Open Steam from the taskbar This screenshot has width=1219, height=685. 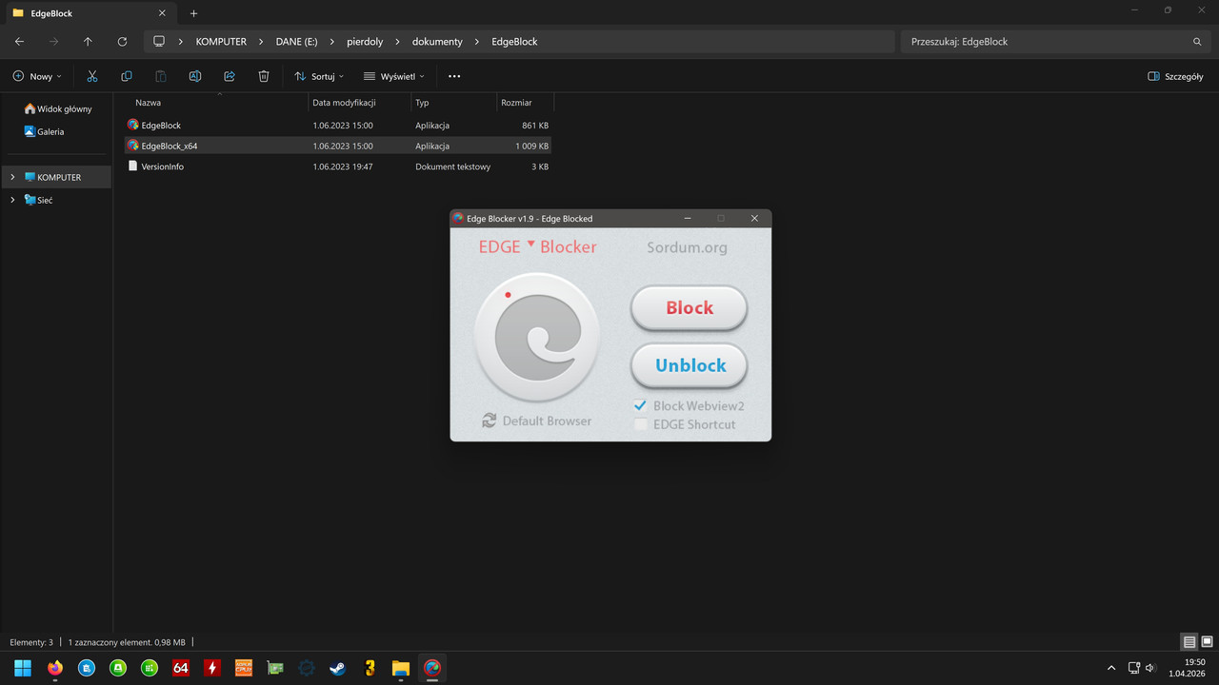pyautogui.click(x=338, y=668)
